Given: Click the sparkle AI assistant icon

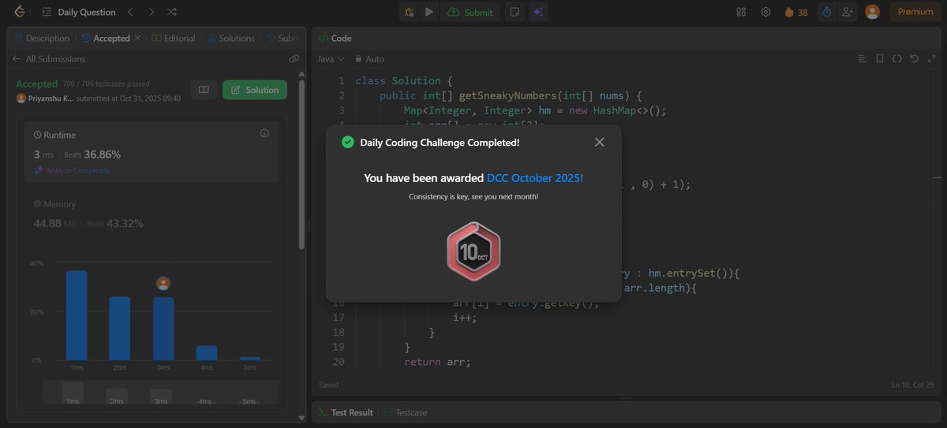Looking at the screenshot, I should (x=538, y=12).
